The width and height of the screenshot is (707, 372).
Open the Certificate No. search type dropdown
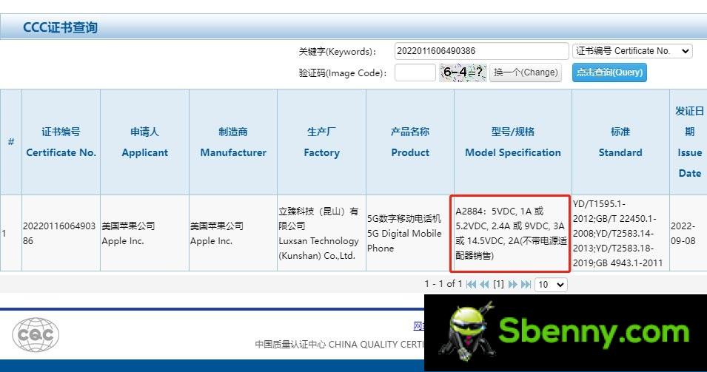tap(632, 51)
